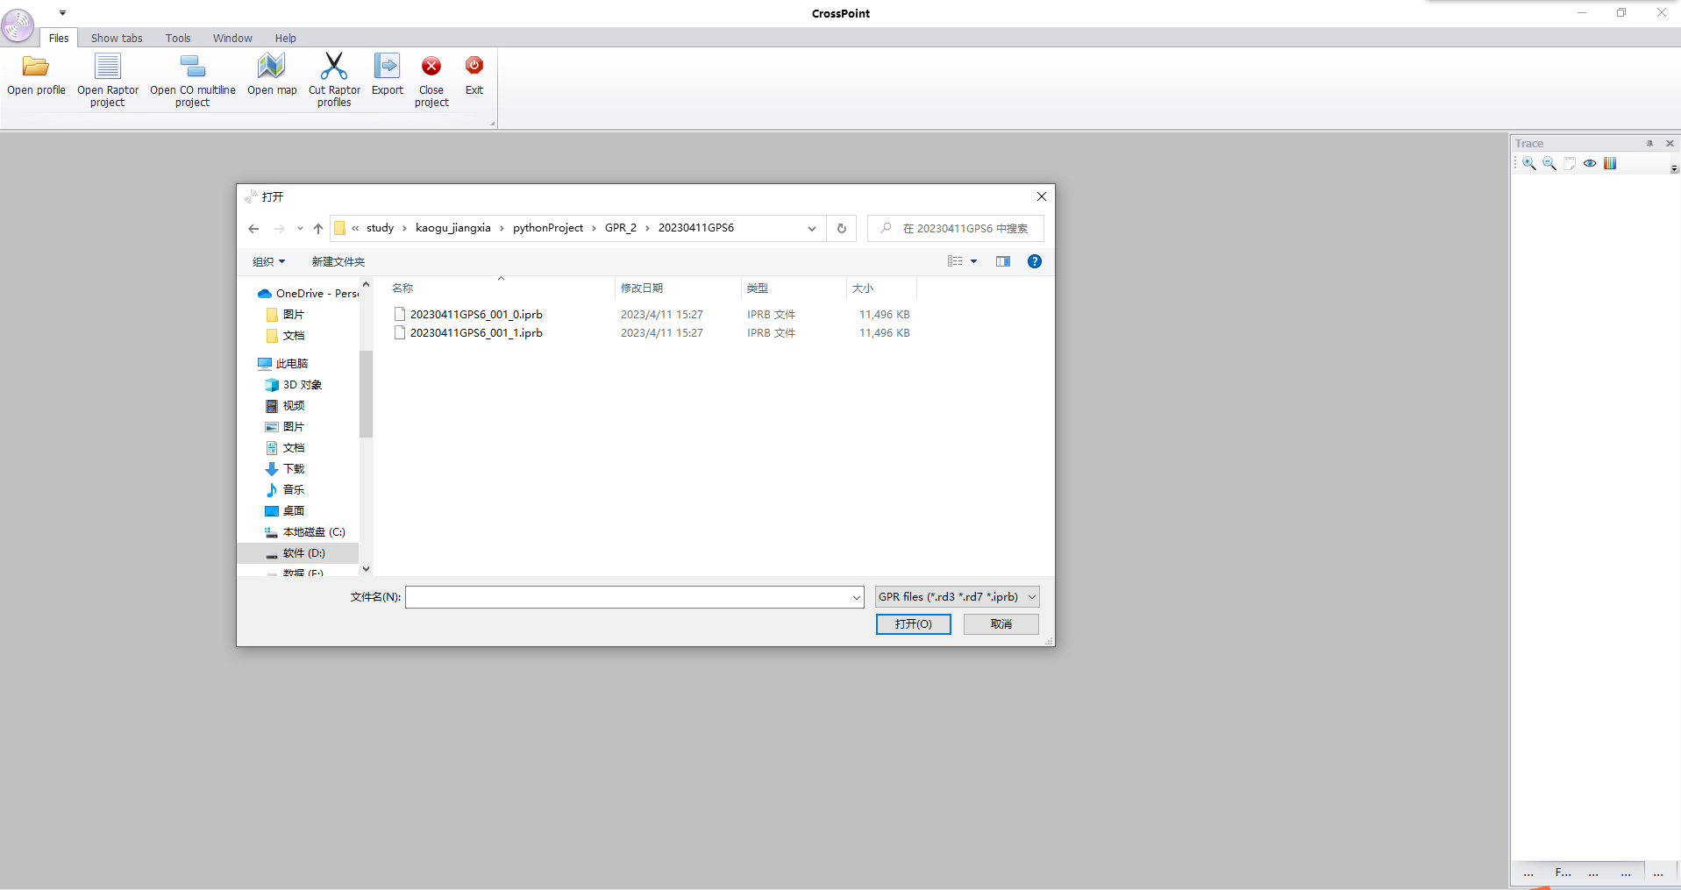The height and width of the screenshot is (890, 1681).
Task: Open the Window menu
Action: click(x=232, y=38)
